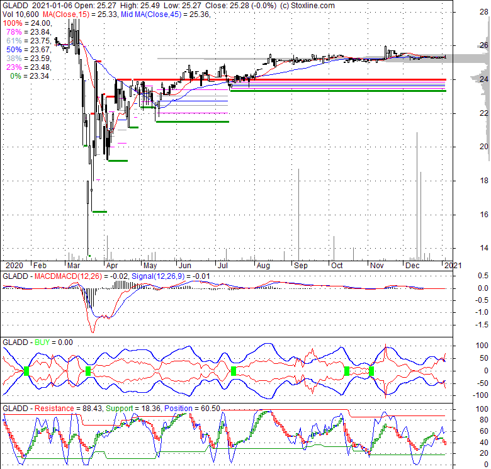Click the Signal(12,26,9) = -0.01 legend
The image size is (491, 469).
click(171, 276)
